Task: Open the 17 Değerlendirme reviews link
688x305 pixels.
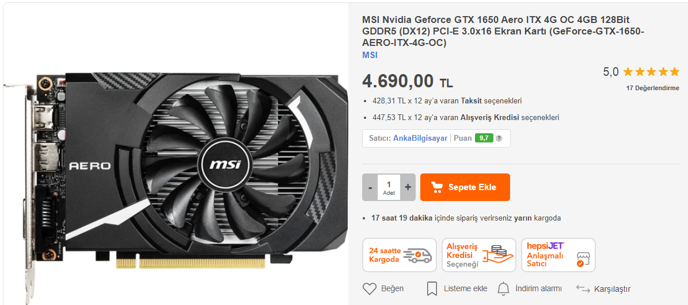Action: click(x=652, y=88)
